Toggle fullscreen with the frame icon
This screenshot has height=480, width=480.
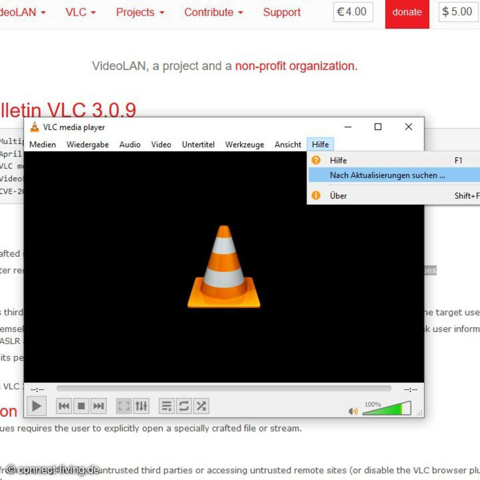pyautogui.click(x=123, y=406)
